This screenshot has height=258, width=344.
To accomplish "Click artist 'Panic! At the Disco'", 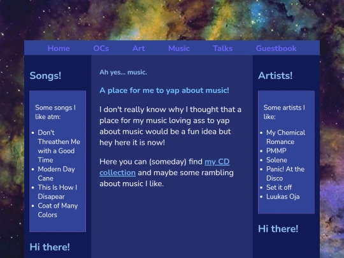I will (x=285, y=173).
